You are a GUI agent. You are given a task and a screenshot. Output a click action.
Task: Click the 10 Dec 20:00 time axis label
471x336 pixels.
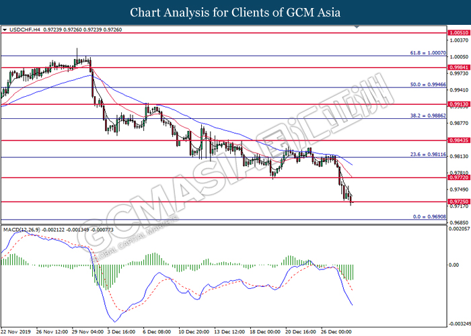click(194, 332)
